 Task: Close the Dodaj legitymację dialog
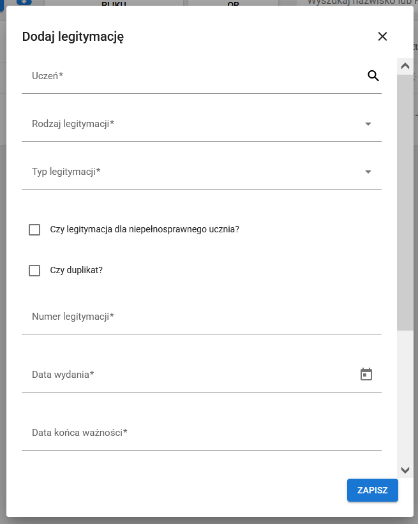382,36
